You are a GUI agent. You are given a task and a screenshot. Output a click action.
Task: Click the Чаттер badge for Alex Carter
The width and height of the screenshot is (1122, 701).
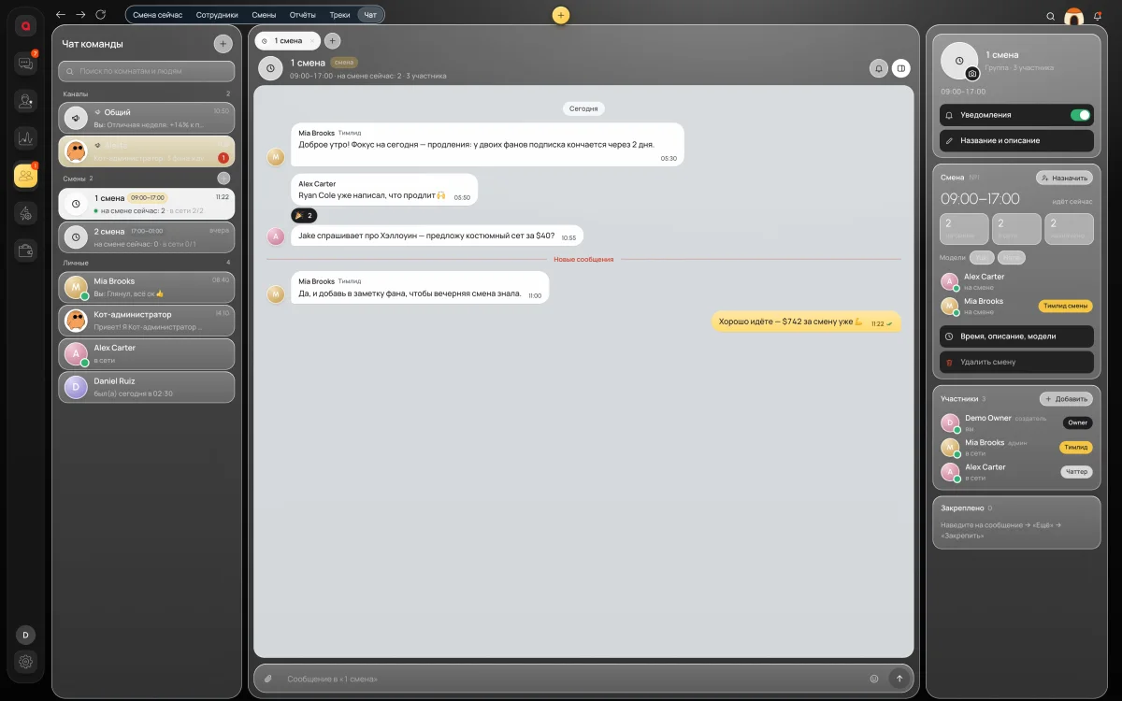[x=1076, y=472]
